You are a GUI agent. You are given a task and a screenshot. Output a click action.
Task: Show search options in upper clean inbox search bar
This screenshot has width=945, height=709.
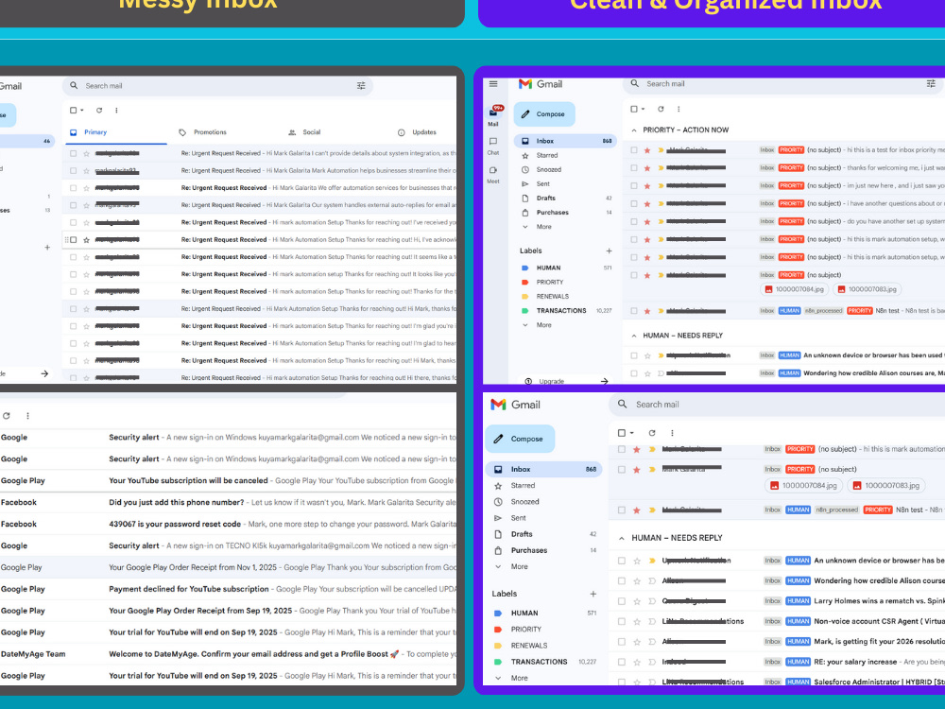[x=931, y=84]
